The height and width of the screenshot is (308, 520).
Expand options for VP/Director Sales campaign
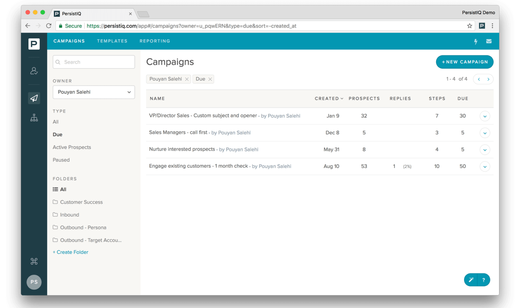(x=485, y=116)
